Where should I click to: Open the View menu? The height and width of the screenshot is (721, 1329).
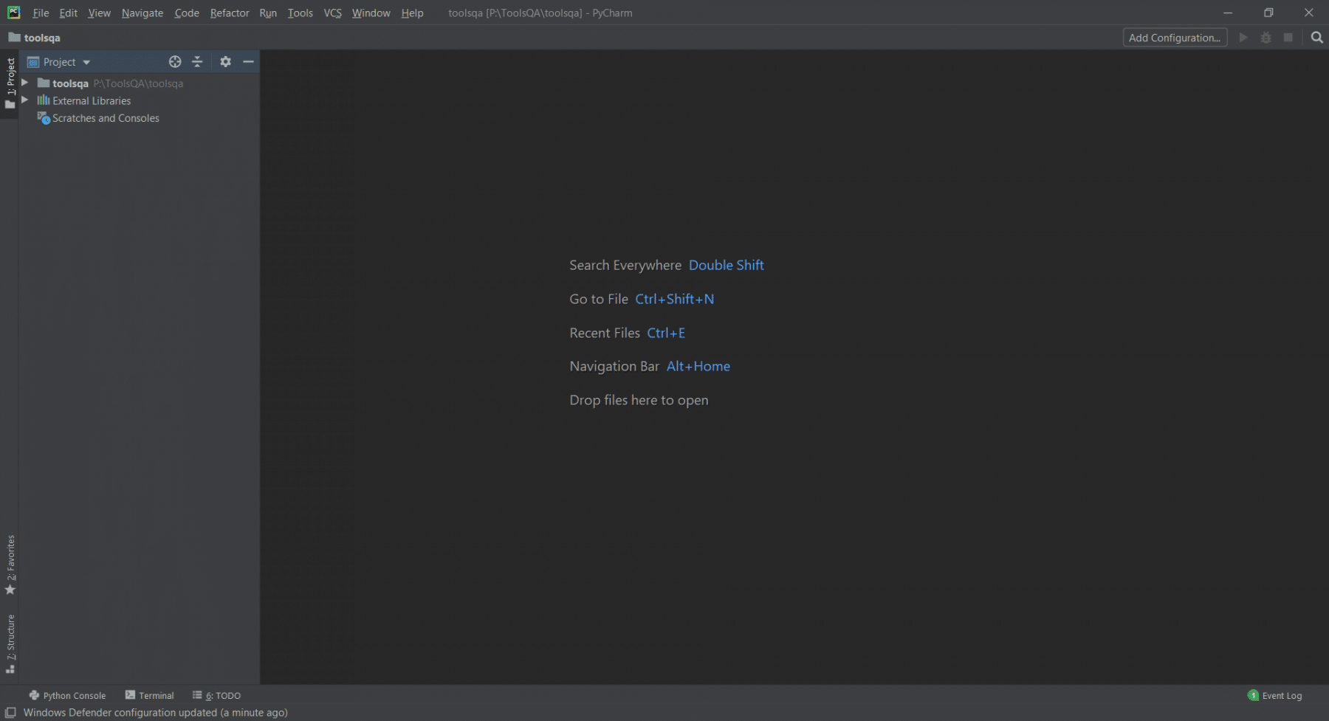(x=99, y=13)
